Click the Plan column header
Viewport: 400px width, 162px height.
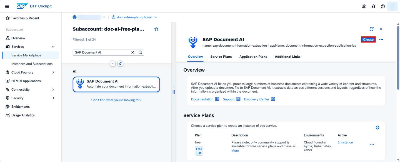[x=198, y=135]
